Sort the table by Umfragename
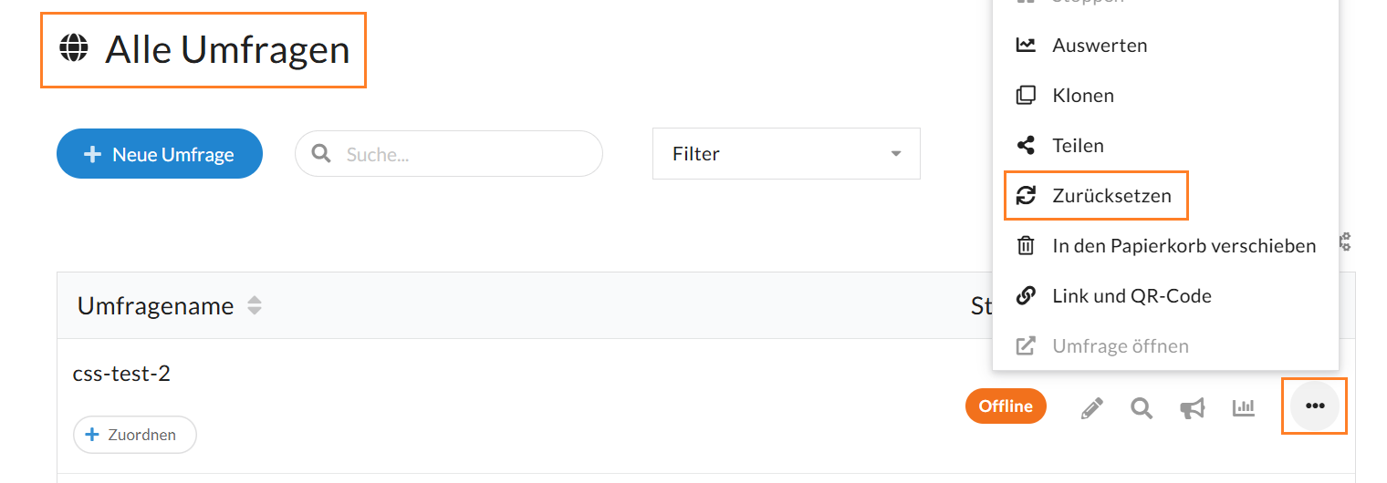Viewport: 1387px width, 483px height. [x=255, y=306]
